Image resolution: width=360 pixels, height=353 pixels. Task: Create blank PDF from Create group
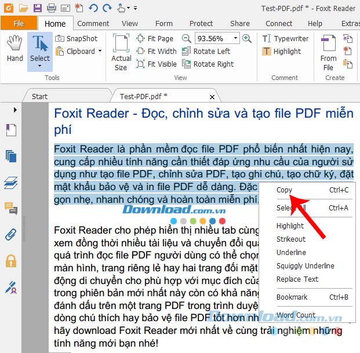point(347,51)
